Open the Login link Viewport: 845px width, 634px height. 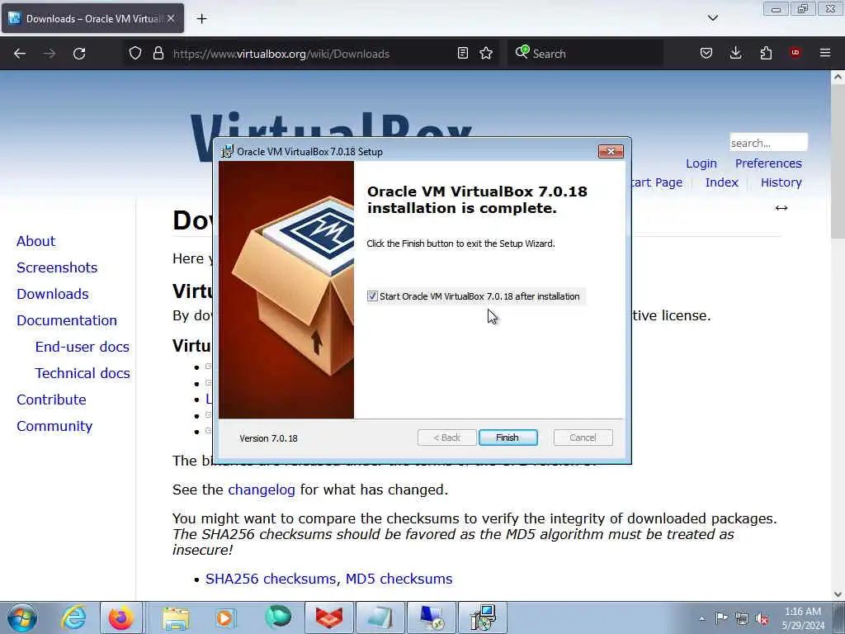point(701,163)
